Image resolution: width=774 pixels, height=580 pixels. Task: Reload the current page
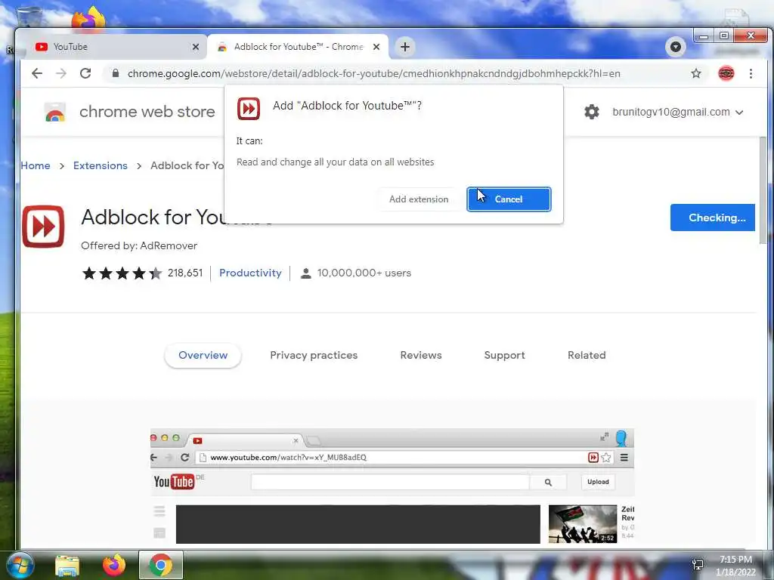(85, 73)
